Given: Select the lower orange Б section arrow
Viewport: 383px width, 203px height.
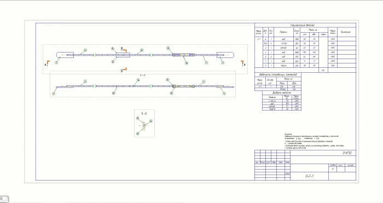Looking at the screenshot, I should tap(124, 70).
